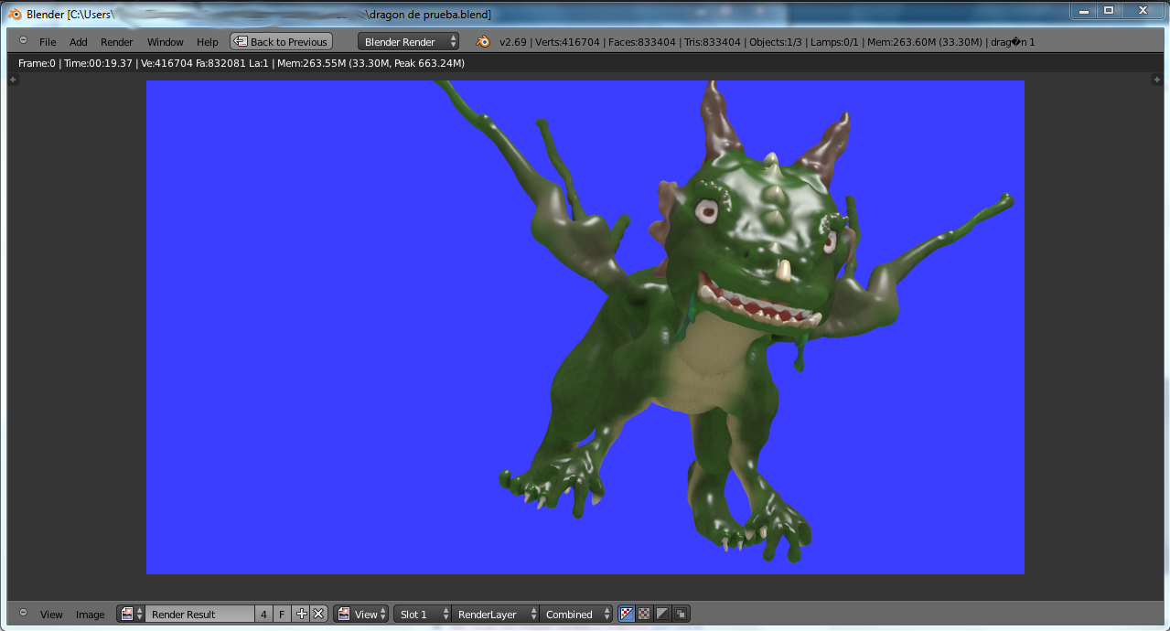Open the Blender Render engine dropdown
1170x631 pixels.
coord(409,42)
